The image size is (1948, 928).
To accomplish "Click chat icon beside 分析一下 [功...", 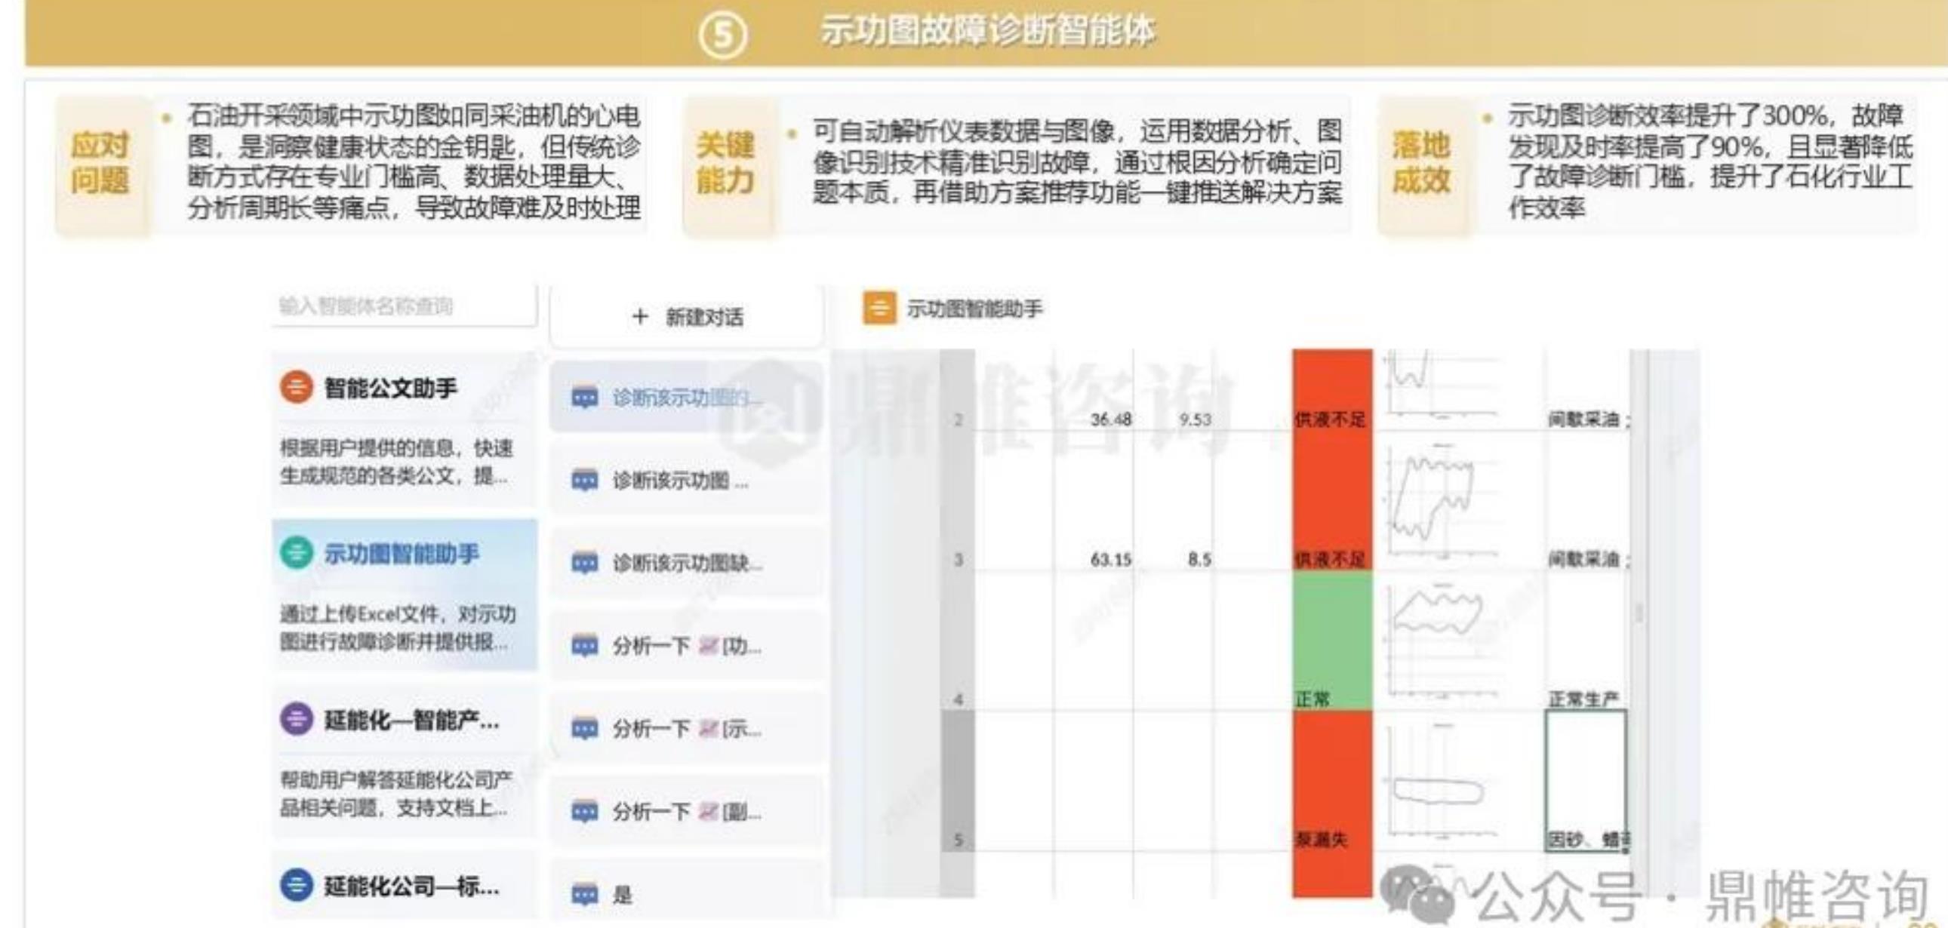I will (x=585, y=647).
